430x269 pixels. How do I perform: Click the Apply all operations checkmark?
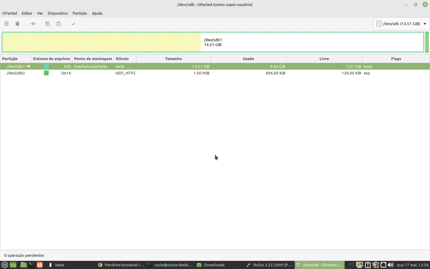click(x=73, y=24)
